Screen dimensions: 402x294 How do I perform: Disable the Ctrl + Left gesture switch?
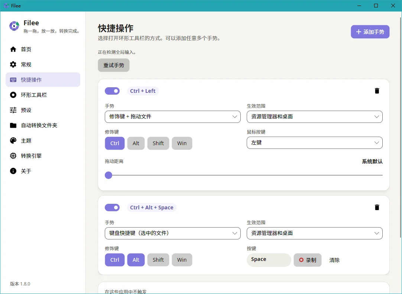(112, 91)
